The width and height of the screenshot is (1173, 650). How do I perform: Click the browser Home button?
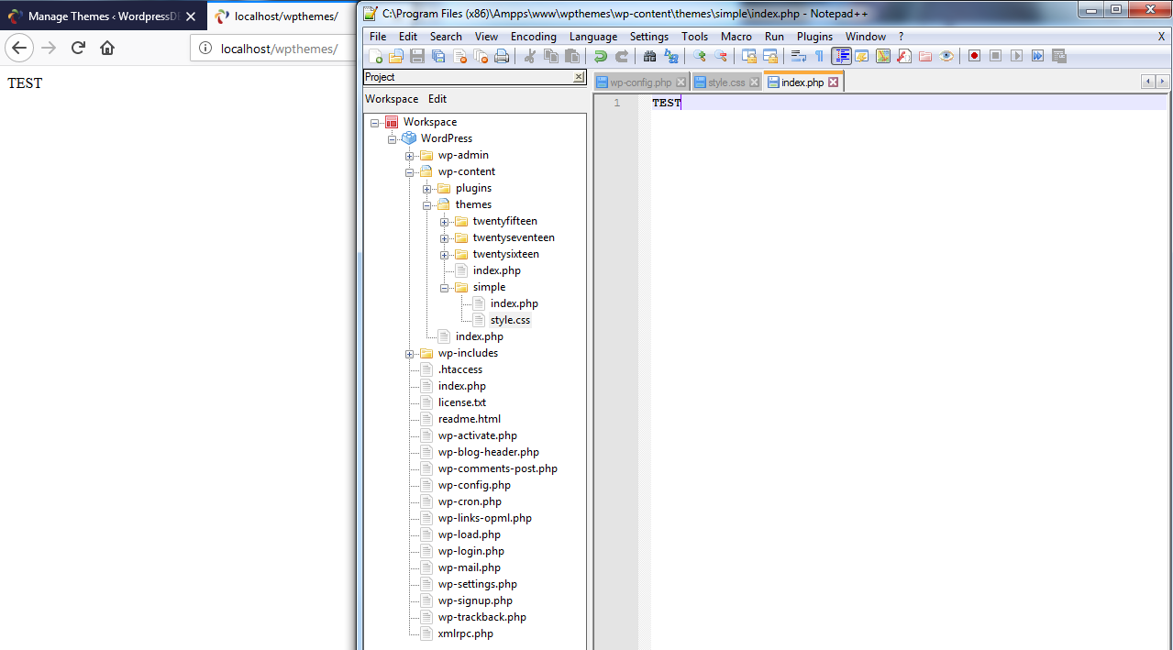(107, 48)
